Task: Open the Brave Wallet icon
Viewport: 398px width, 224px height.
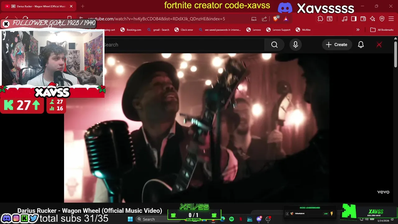Action: point(363,19)
